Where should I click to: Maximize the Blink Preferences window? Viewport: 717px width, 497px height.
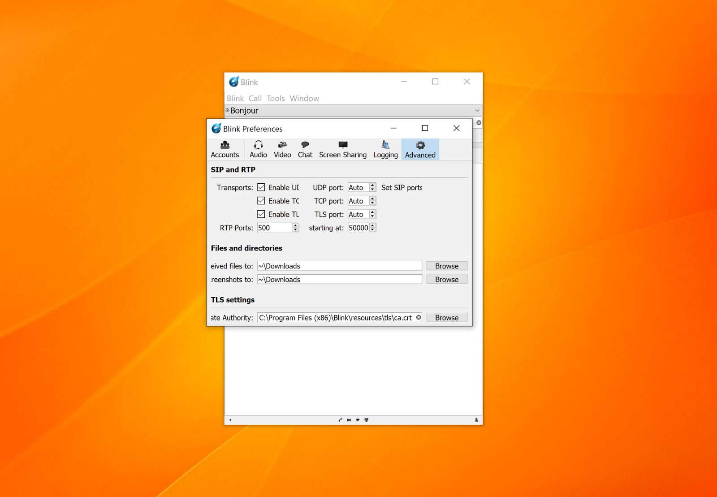point(425,128)
